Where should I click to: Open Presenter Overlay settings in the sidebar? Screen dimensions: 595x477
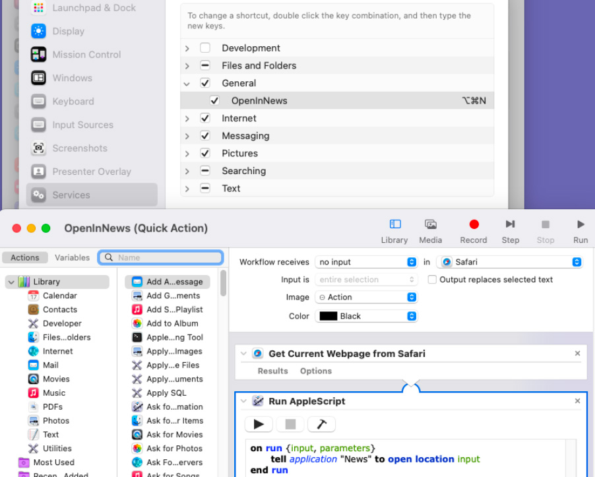point(92,172)
